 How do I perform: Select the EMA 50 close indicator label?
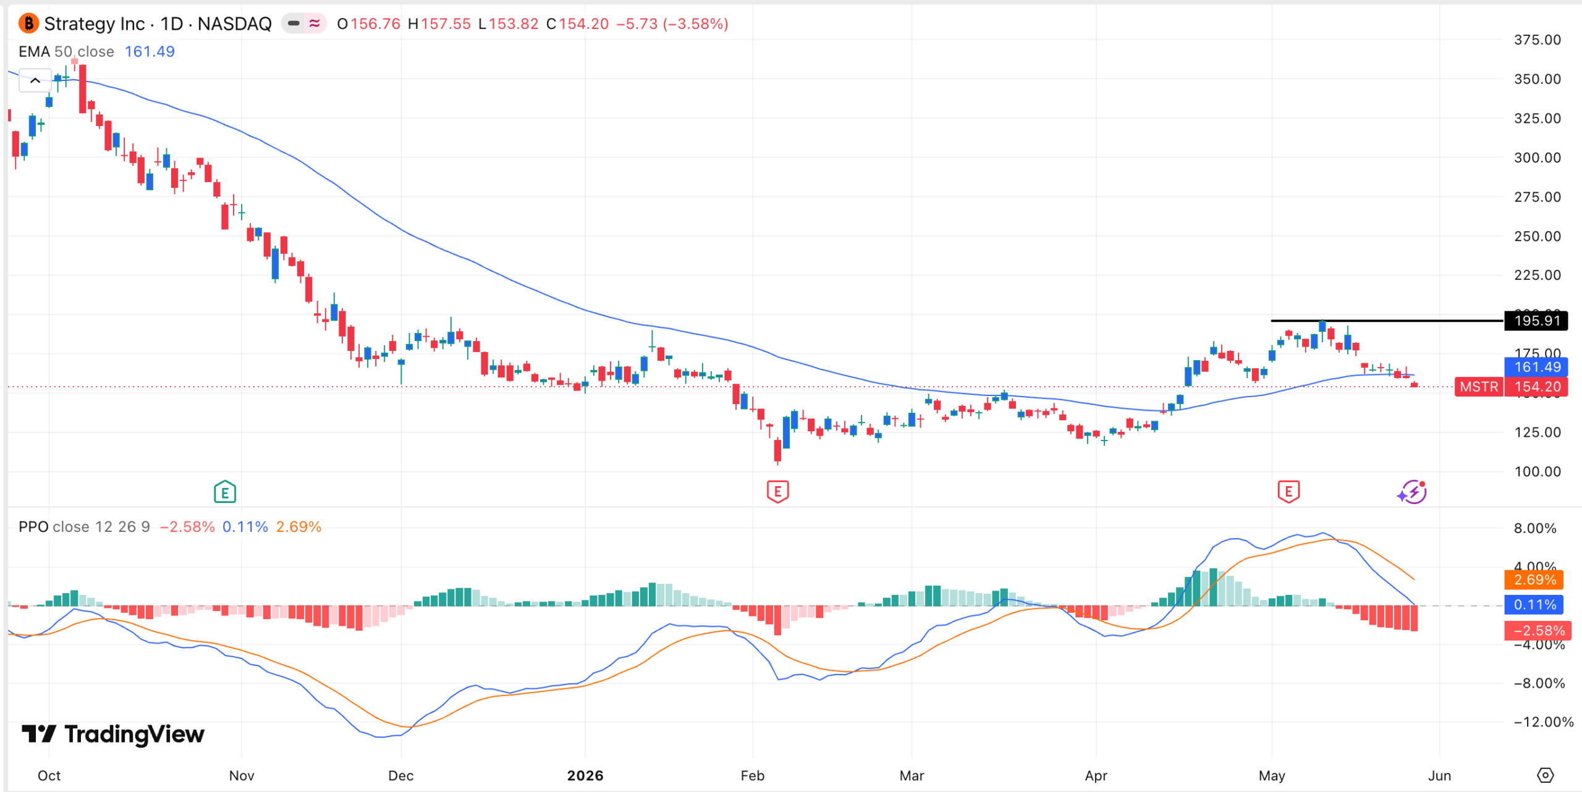point(66,51)
